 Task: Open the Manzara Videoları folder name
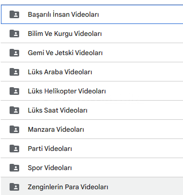56,129
